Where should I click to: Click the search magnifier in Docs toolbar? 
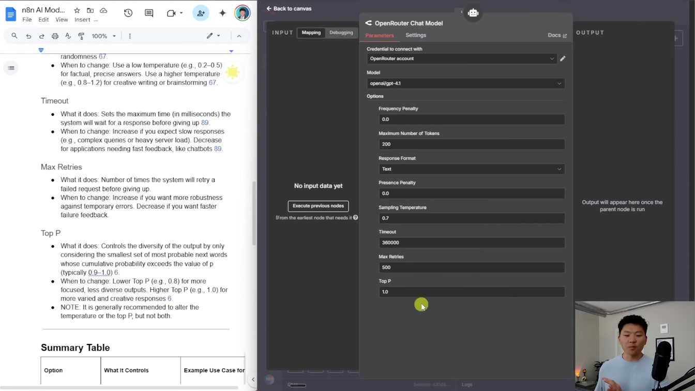pyautogui.click(x=14, y=36)
